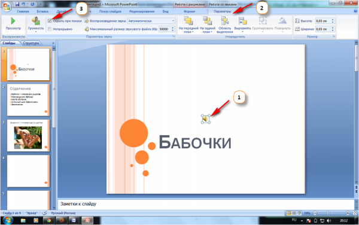Run spell check from status bar icon

point(44,213)
